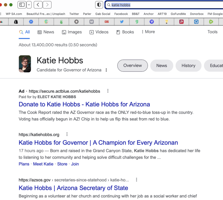This screenshot has height=200, width=223.
Task: Open the light bulb pinned tab
Action: click(x=167, y=22)
